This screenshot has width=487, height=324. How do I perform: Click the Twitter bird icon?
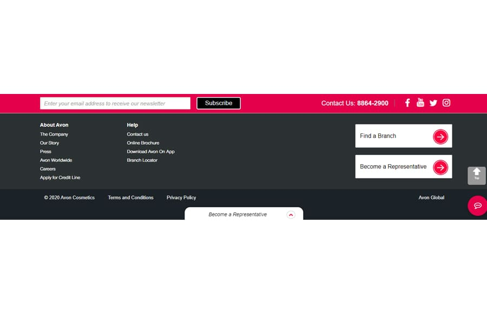tap(433, 103)
